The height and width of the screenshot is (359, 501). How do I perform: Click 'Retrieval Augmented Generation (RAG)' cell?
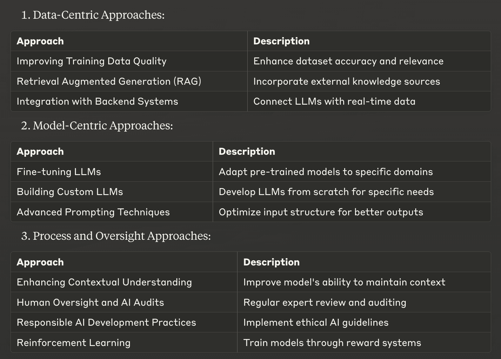[x=129, y=81]
